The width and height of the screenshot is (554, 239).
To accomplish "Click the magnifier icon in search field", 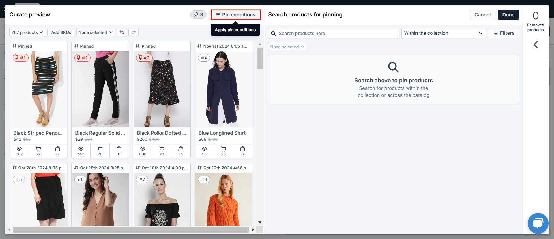I will click(274, 33).
